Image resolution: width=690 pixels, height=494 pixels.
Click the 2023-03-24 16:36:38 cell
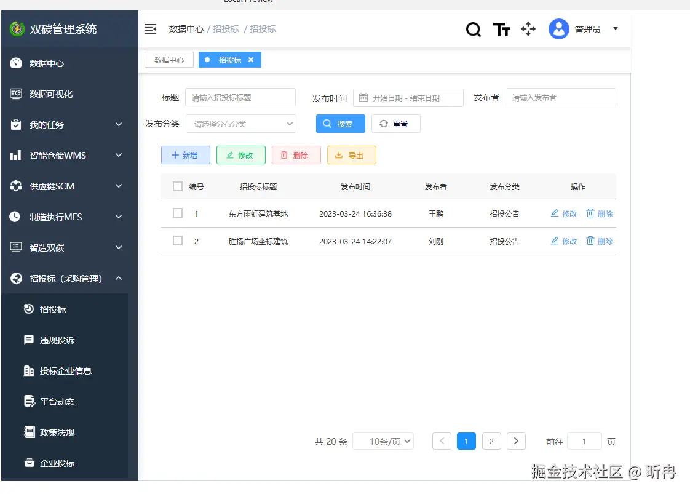355,213
